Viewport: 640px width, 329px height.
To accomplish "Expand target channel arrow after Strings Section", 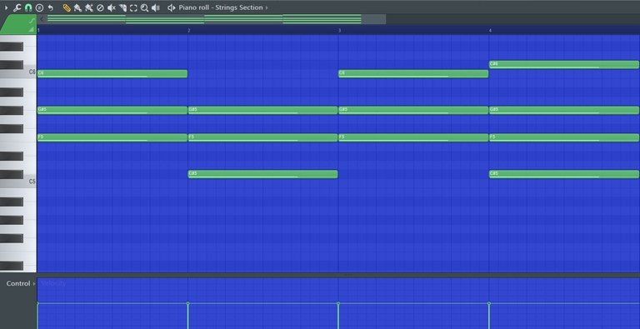I will coord(267,7).
